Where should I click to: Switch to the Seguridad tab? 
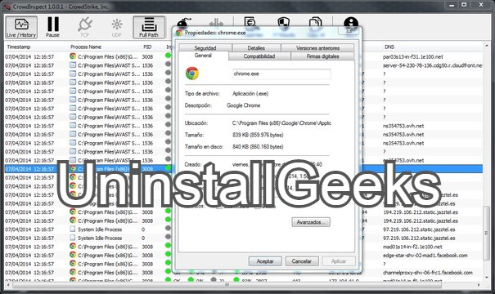tap(205, 48)
